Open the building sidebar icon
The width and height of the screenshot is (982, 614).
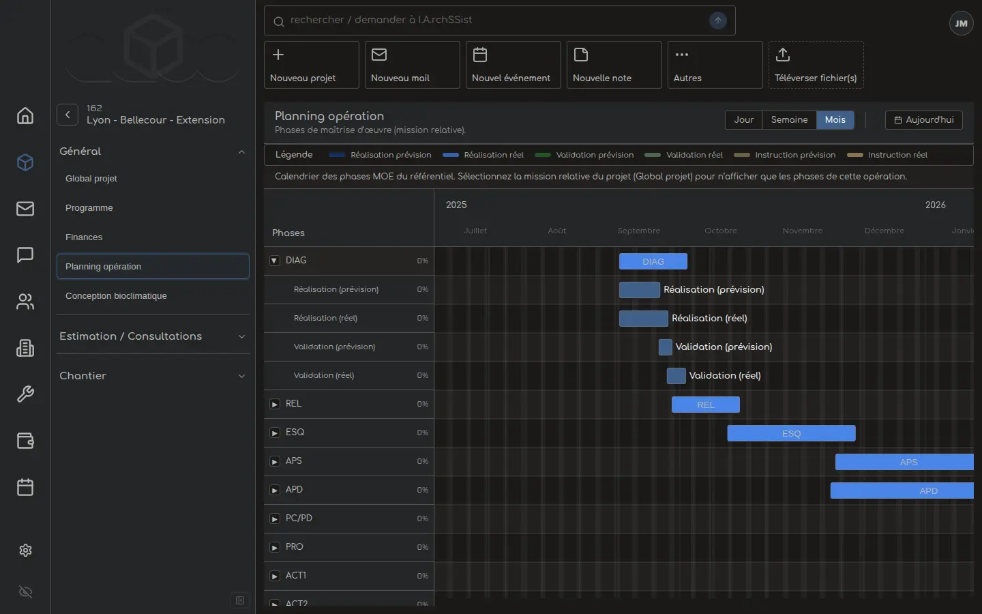coord(25,348)
